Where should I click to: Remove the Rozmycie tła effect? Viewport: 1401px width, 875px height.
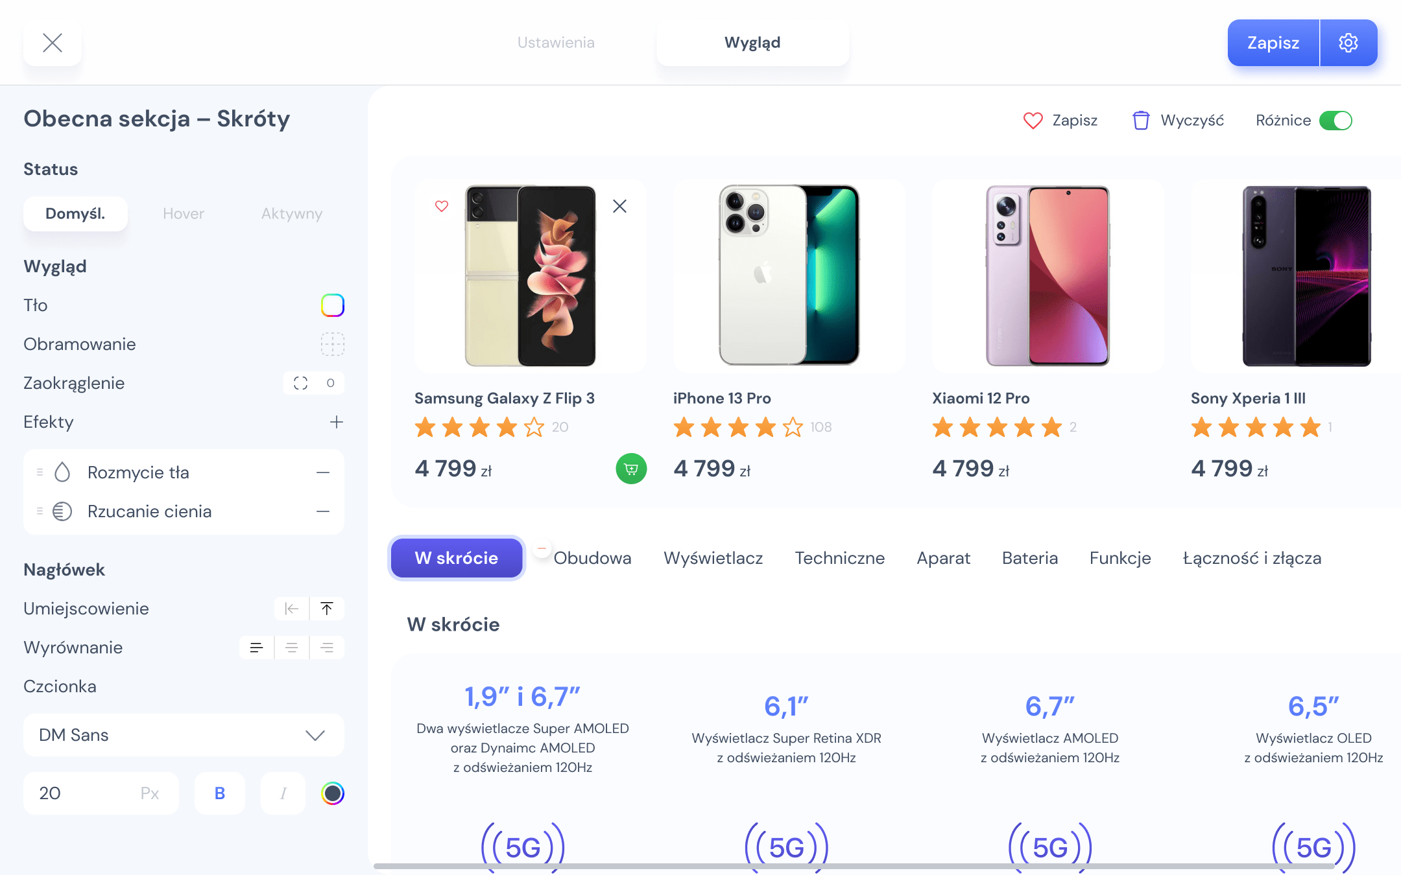[x=323, y=472]
